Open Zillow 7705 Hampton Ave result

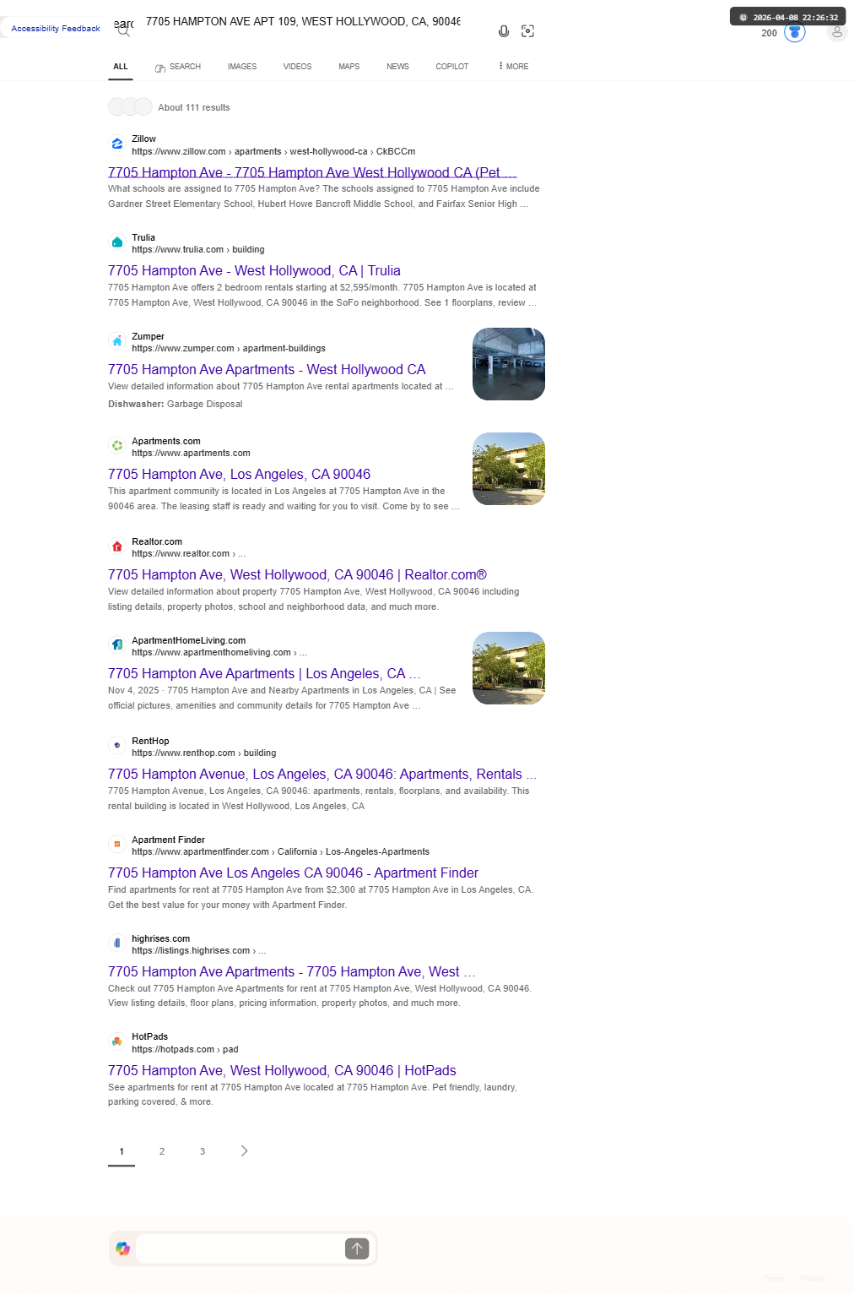(312, 172)
